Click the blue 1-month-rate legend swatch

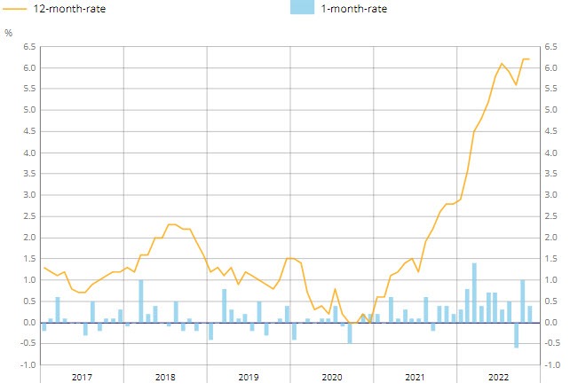point(302,7)
